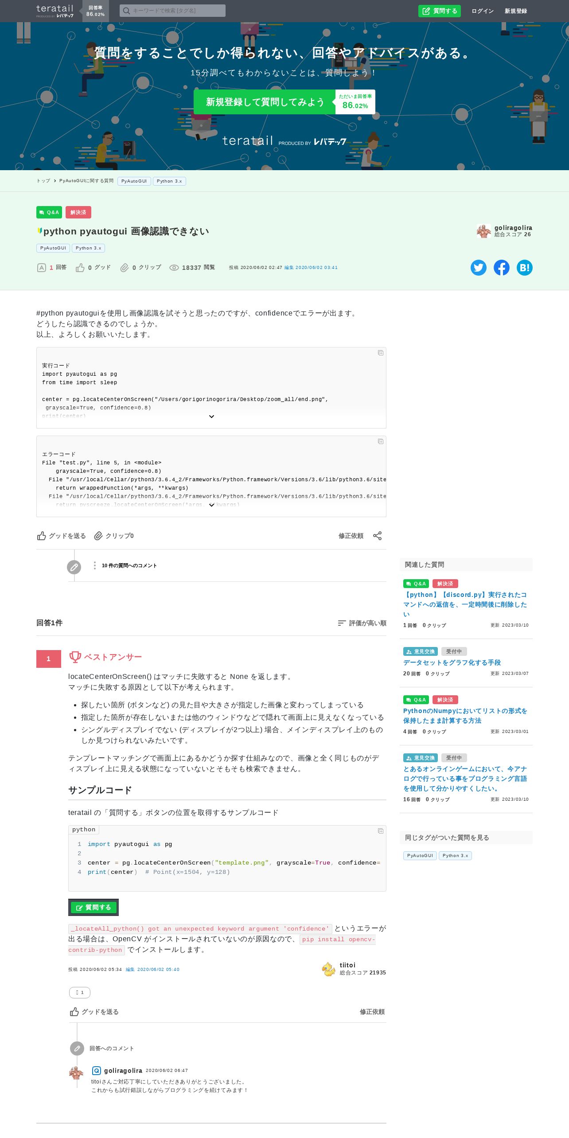Click 修正依頼 under the question

click(351, 536)
